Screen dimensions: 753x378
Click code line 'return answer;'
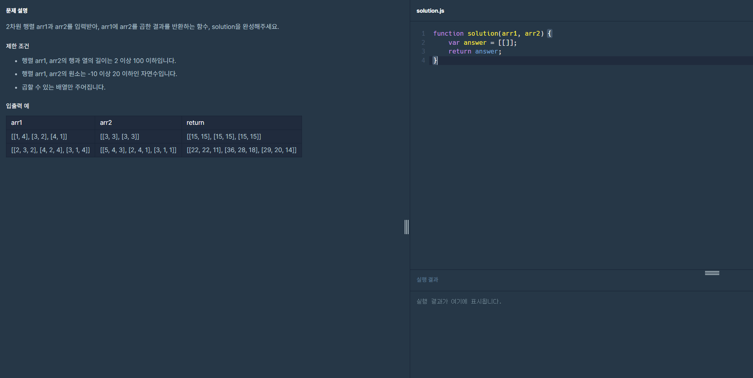click(475, 52)
